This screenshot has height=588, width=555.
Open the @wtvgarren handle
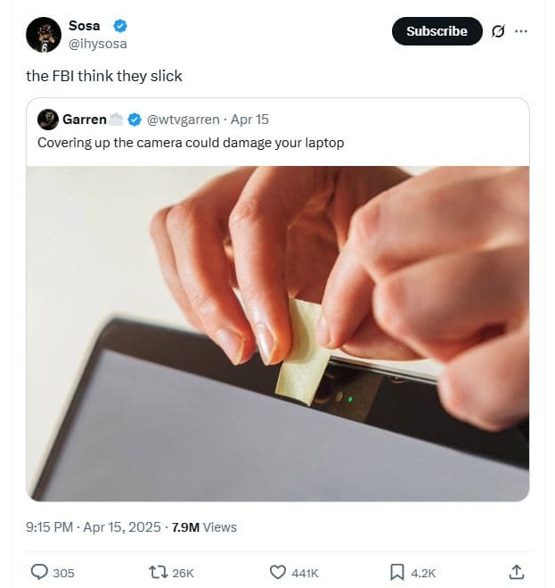tap(184, 120)
